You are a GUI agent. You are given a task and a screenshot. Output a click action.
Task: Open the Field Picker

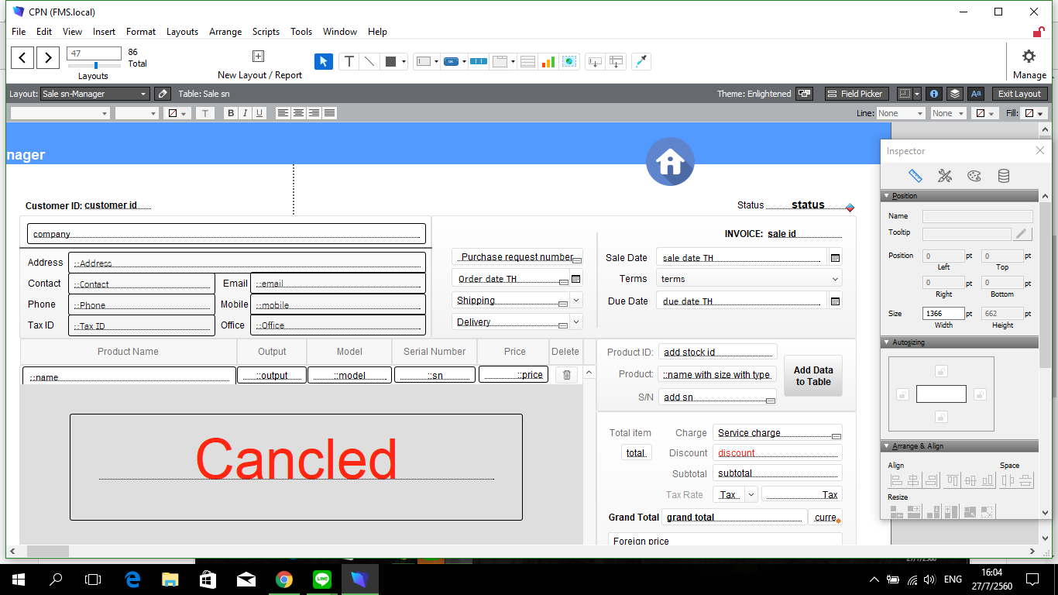pos(855,94)
